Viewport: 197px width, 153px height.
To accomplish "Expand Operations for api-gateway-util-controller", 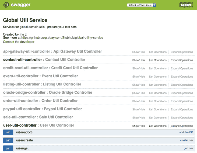I will pos(182,52).
